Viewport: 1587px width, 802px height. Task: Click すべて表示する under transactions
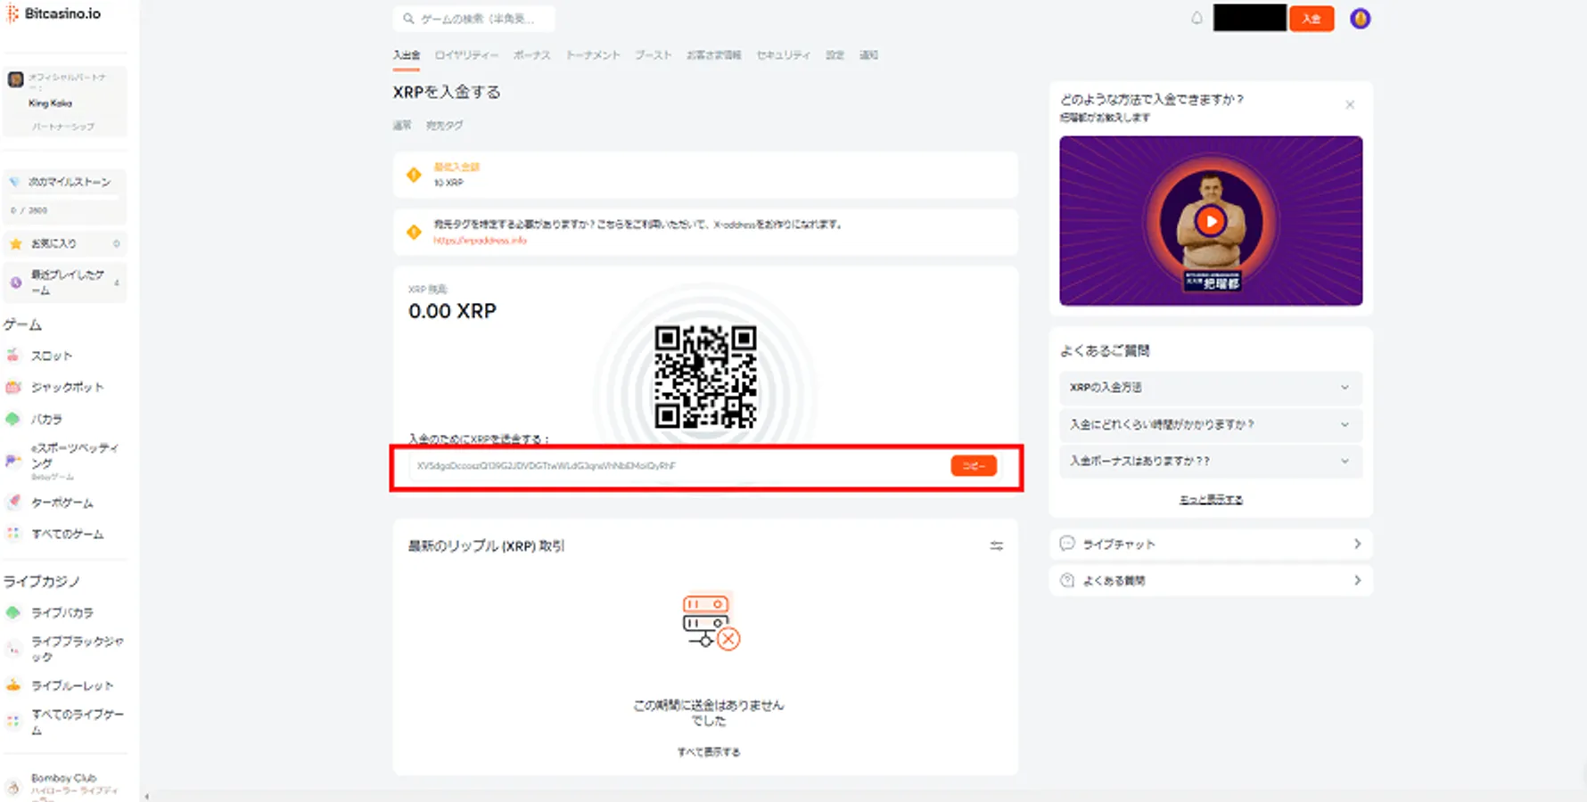709,752
